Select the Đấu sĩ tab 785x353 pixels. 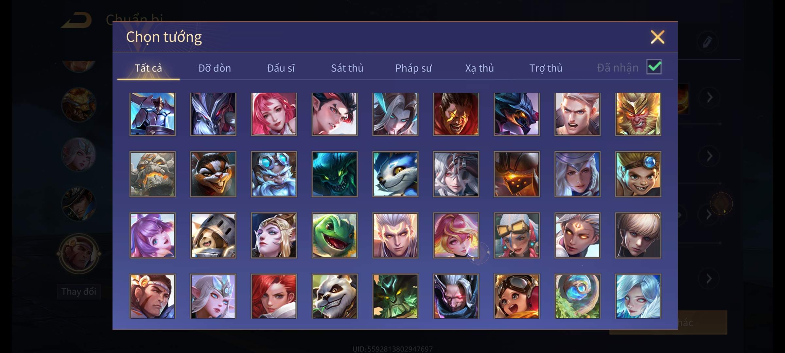[281, 68]
